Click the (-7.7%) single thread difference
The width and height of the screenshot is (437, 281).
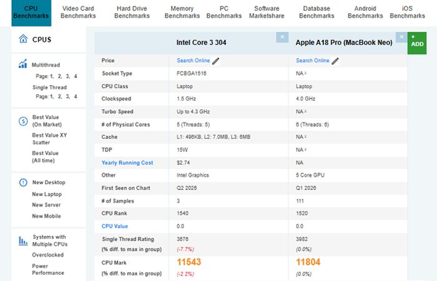coord(185,249)
